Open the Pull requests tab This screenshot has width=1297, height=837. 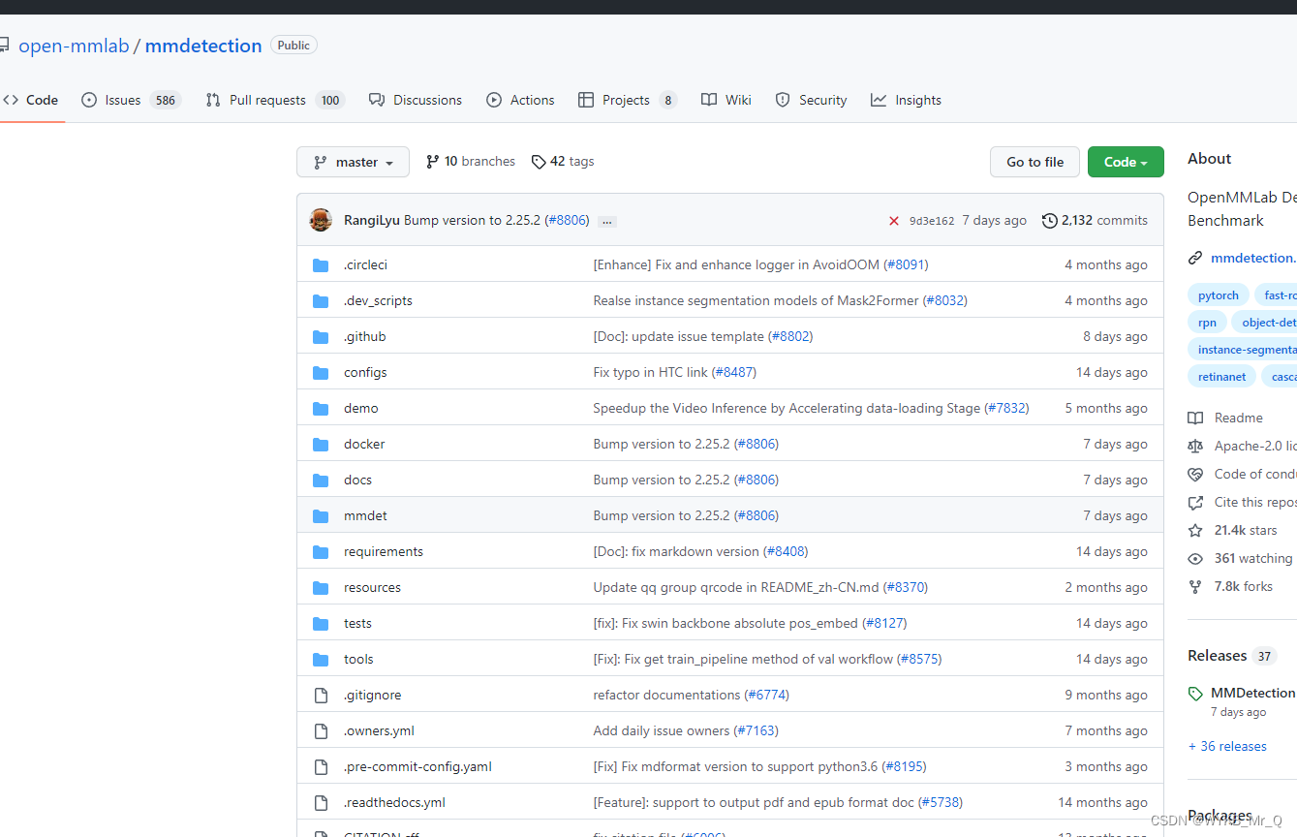click(x=275, y=100)
